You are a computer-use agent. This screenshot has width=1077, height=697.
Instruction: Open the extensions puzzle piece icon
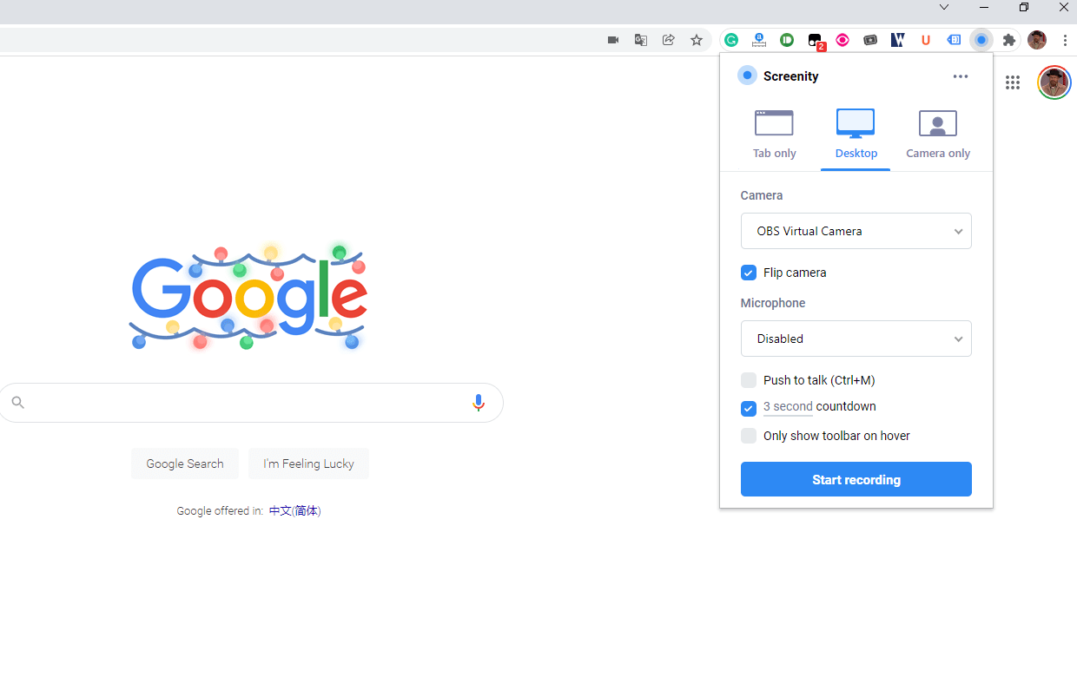tap(1009, 40)
